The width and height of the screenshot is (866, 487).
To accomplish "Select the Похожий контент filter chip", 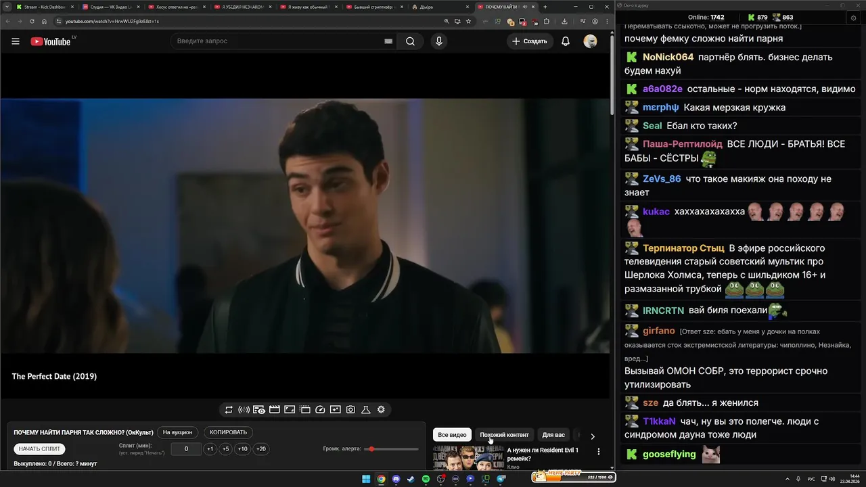I will click(504, 435).
